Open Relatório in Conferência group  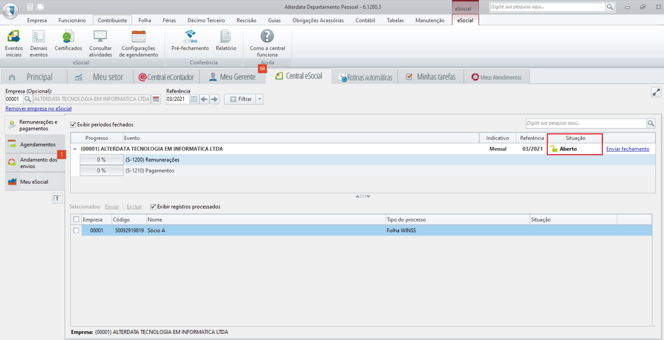pyautogui.click(x=226, y=41)
